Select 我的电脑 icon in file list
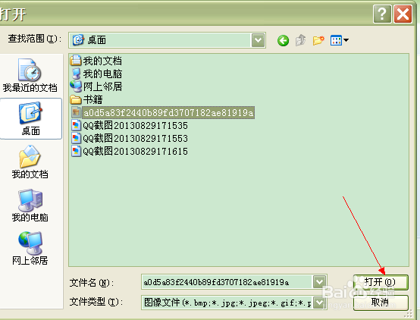The height and width of the screenshot is (320, 420). pyautogui.click(x=76, y=74)
